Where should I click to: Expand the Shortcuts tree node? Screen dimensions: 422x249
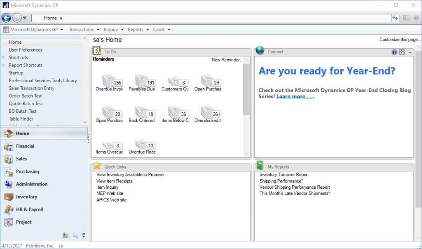tap(3, 57)
